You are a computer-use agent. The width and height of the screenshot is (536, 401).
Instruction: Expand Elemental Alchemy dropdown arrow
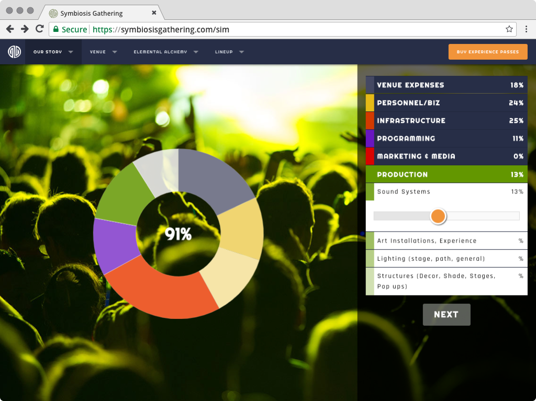coord(196,52)
